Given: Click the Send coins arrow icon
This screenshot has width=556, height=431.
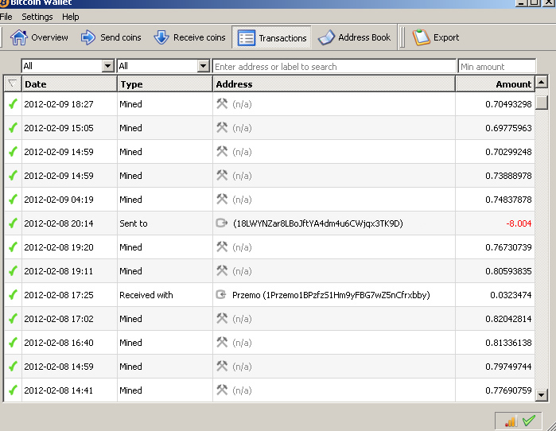Looking at the screenshot, I should click(x=88, y=37).
